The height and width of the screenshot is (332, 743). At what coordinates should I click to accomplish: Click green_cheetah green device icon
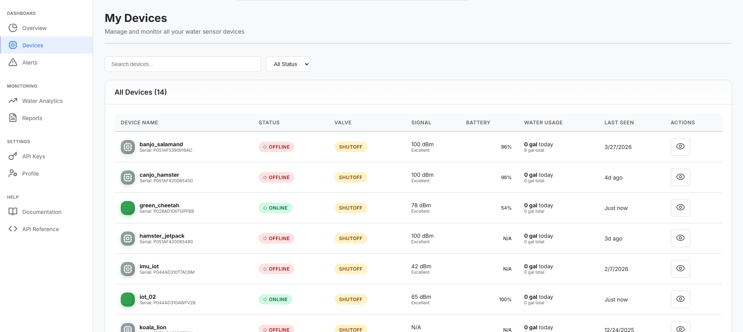tap(128, 208)
